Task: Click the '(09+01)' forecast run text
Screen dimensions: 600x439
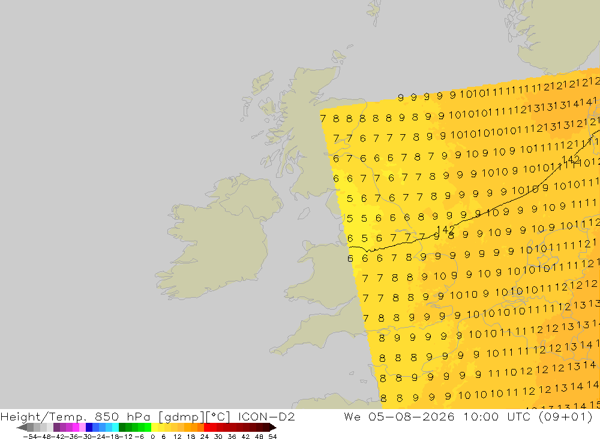Action: 566,416
